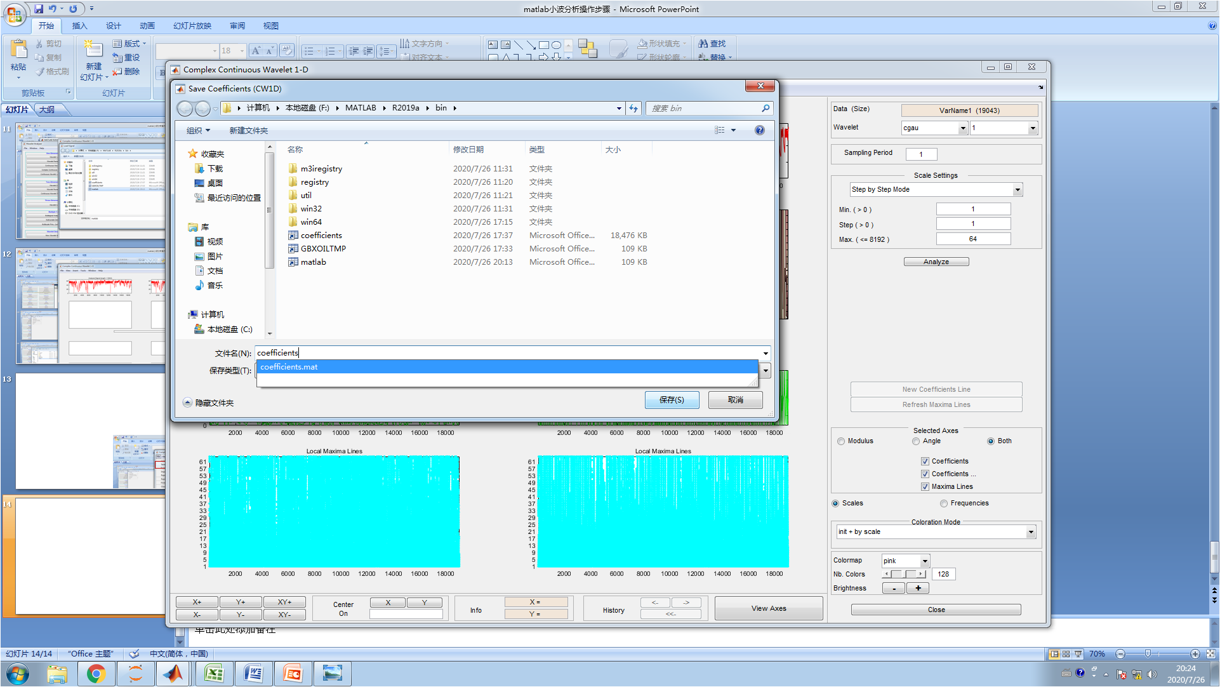Switch to the 插入 ribbon tab
The height and width of the screenshot is (687, 1220).
tap(79, 25)
